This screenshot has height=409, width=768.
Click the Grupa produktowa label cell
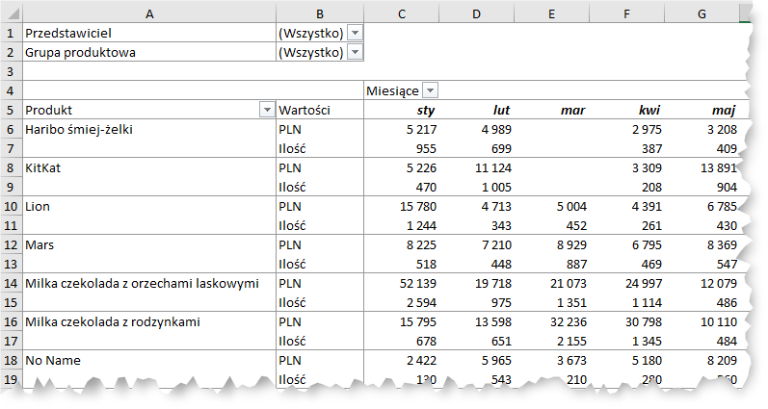pos(149,52)
